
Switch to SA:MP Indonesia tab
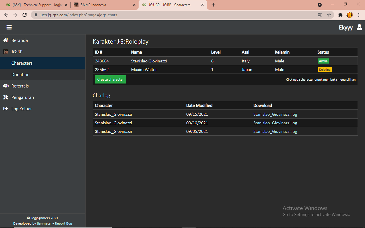tap(105, 5)
